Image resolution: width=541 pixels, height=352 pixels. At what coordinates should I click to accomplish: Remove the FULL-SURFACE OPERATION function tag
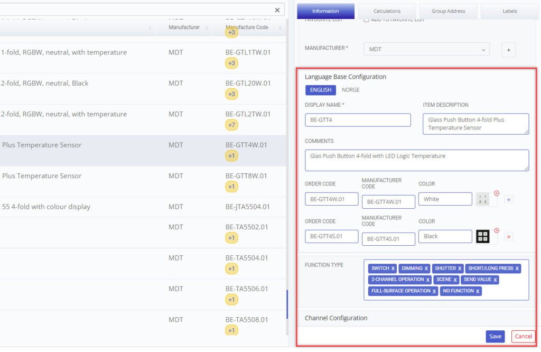point(434,291)
